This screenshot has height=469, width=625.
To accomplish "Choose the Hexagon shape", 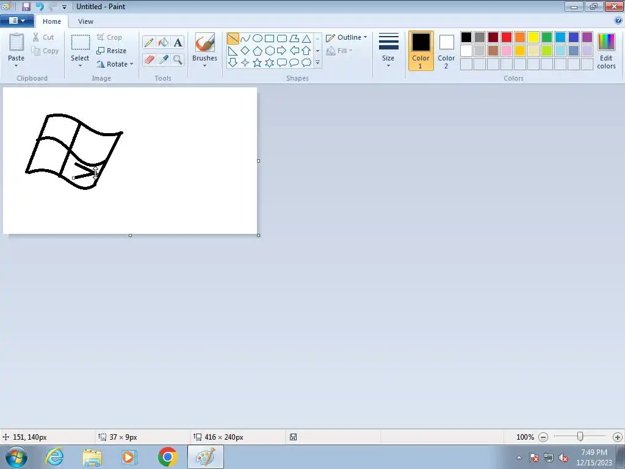I will tap(269, 51).
